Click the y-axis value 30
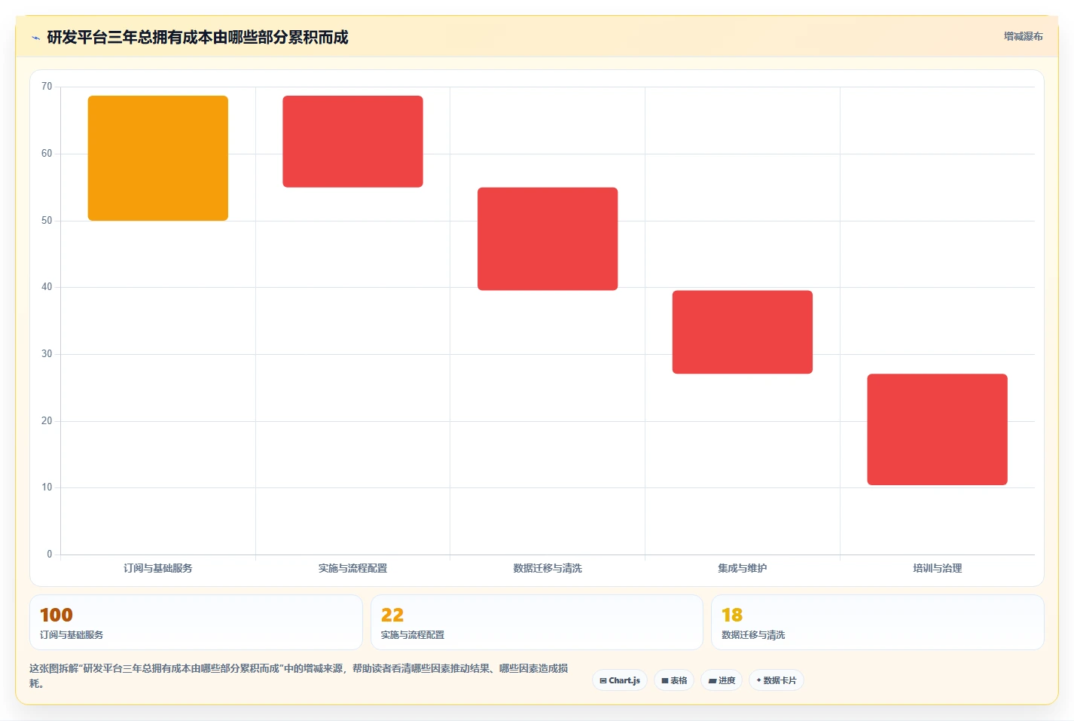The width and height of the screenshot is (1074, 721). coord(47,354)
